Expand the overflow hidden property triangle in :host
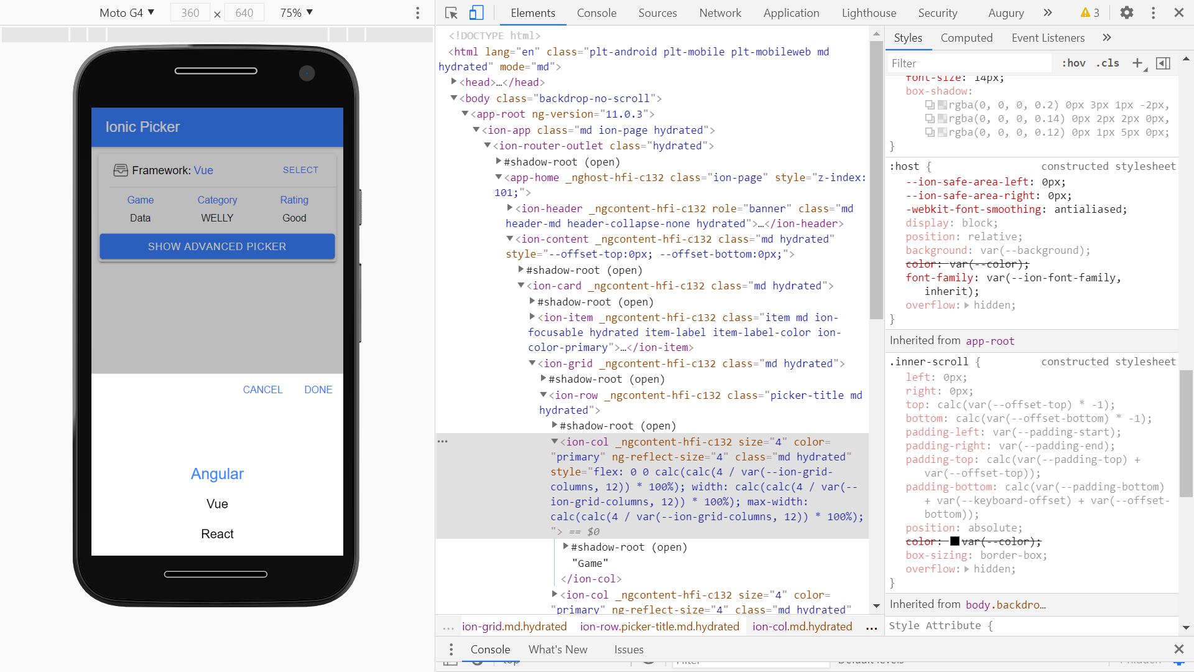The image size is (1194, 672). [x=967, y=306]
